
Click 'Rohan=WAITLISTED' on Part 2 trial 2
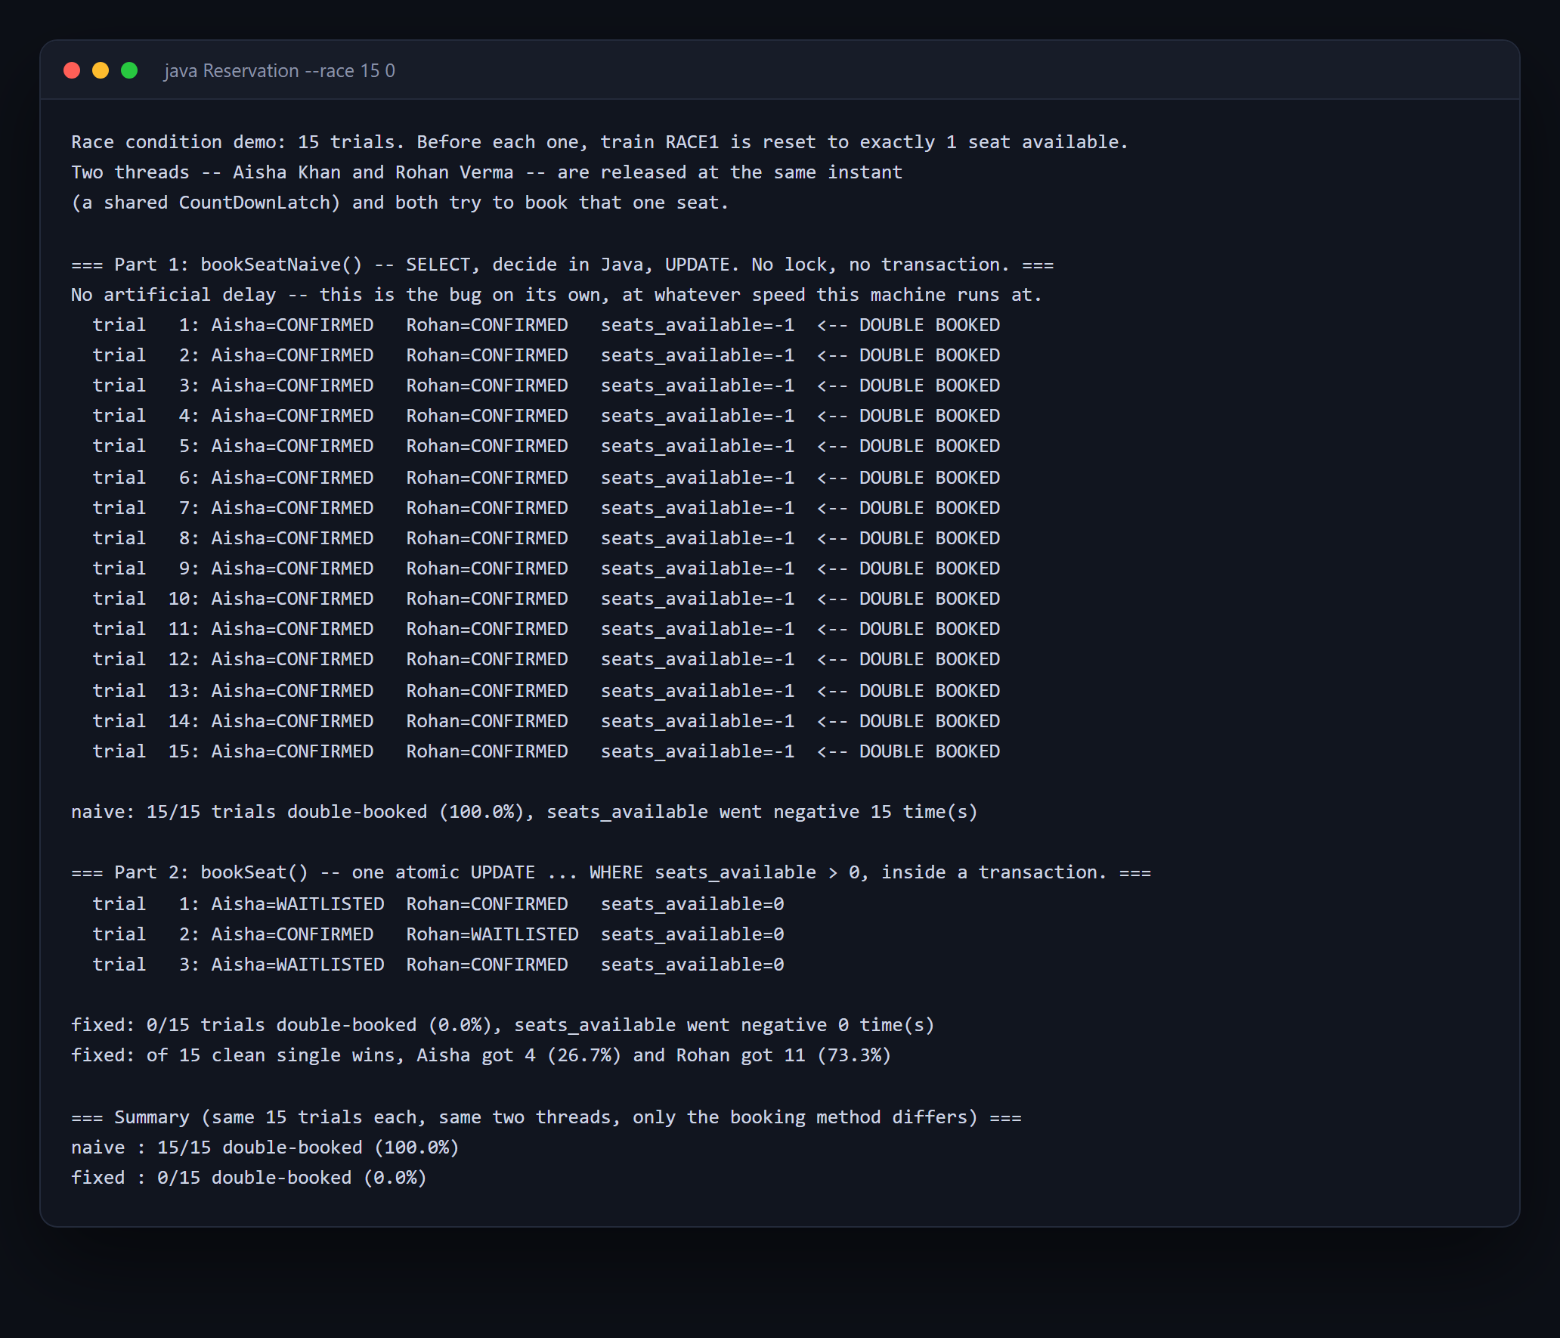tap(492, 934)
